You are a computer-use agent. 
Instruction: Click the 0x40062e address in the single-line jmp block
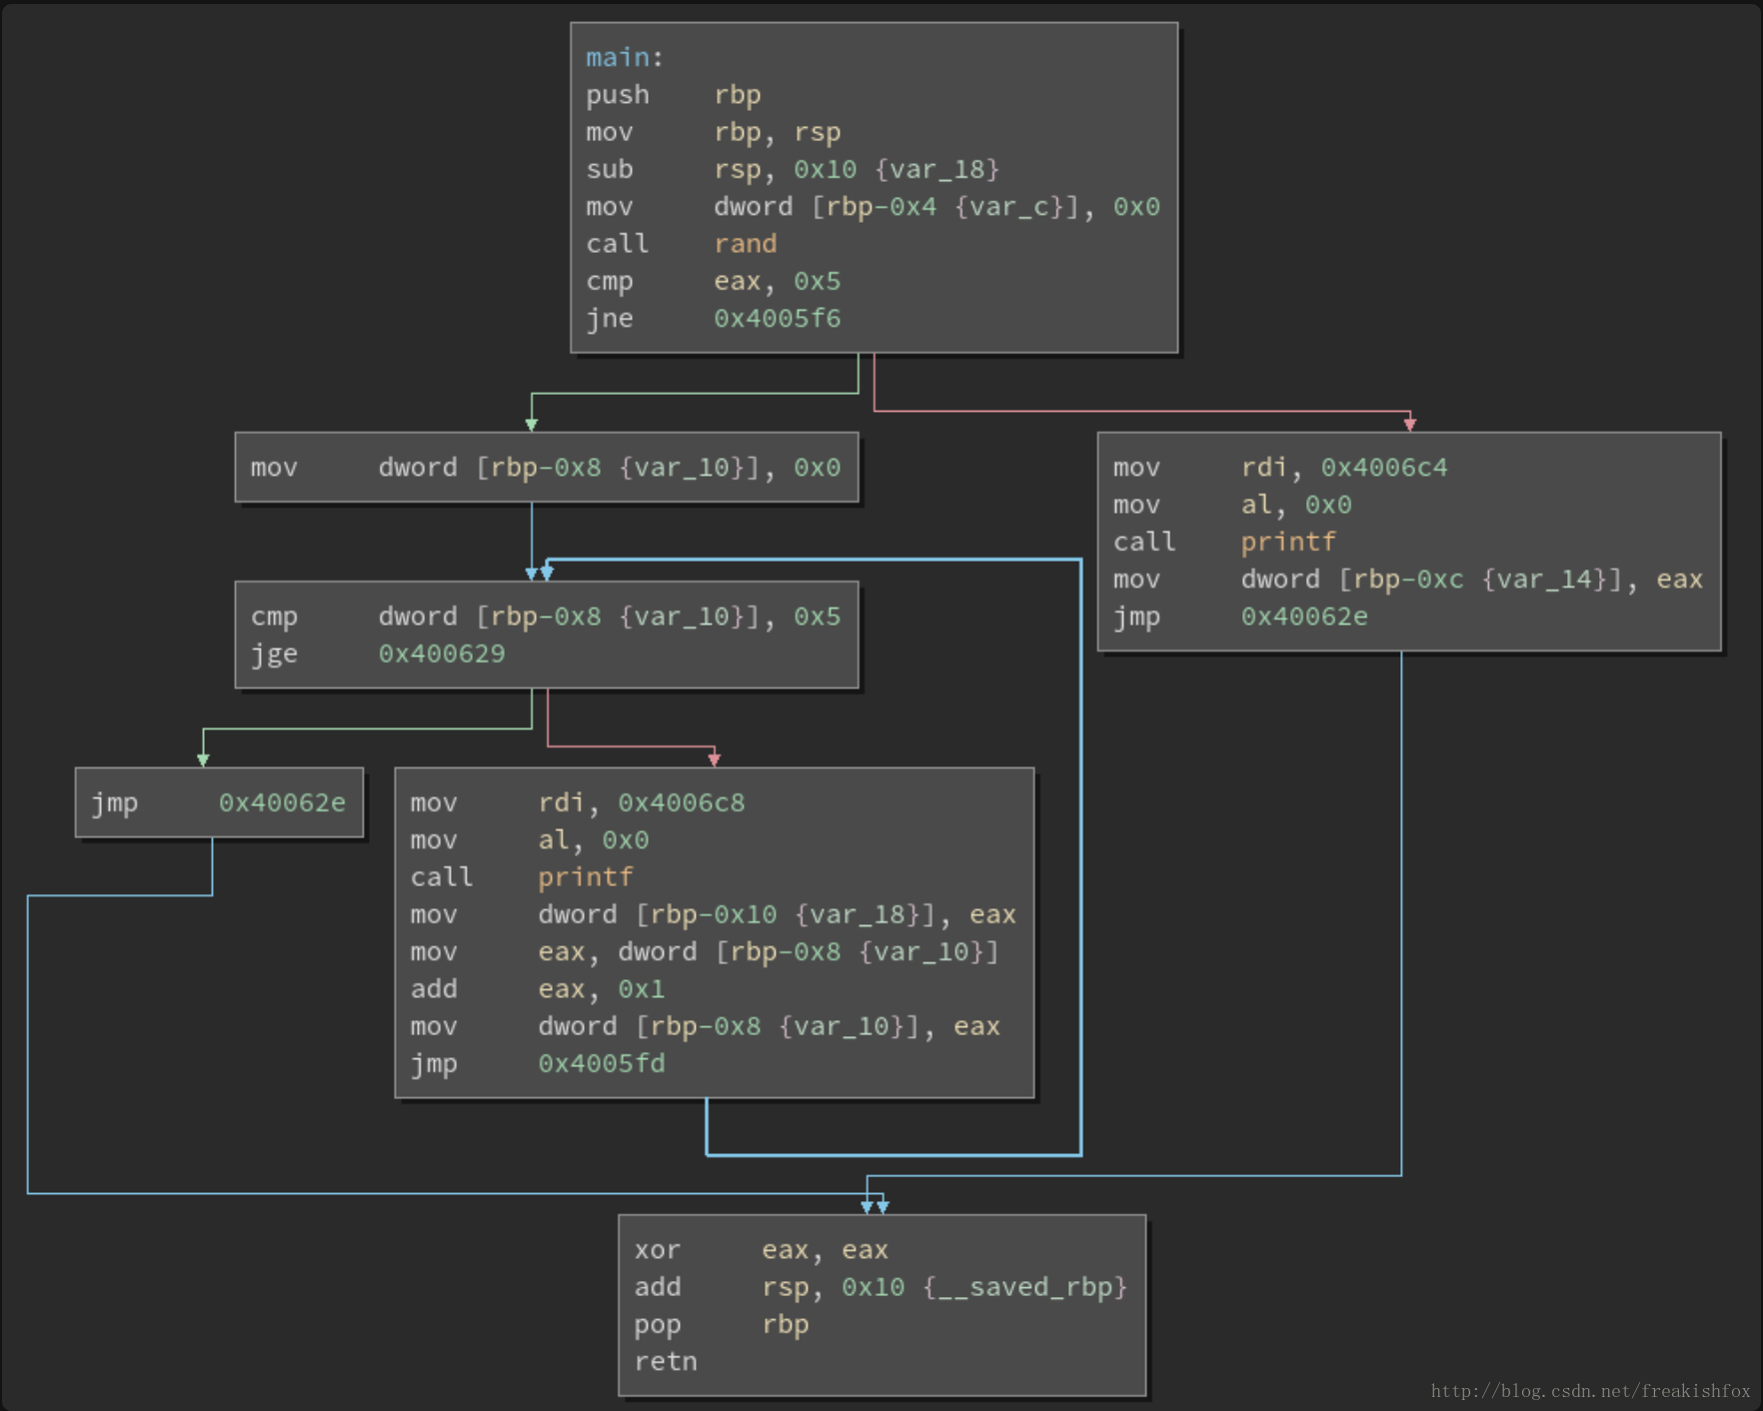coord(282,803)
